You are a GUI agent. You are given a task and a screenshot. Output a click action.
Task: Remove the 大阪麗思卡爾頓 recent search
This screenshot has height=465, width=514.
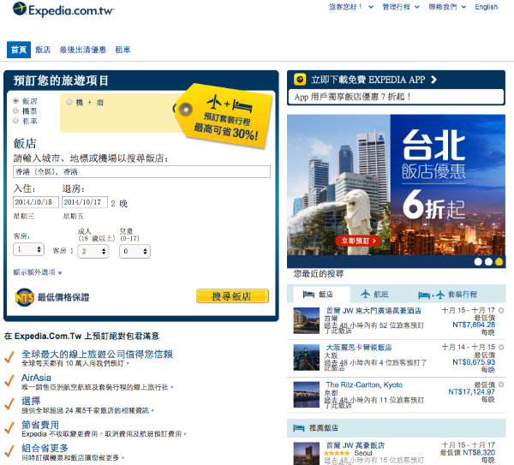coord(501,347)
